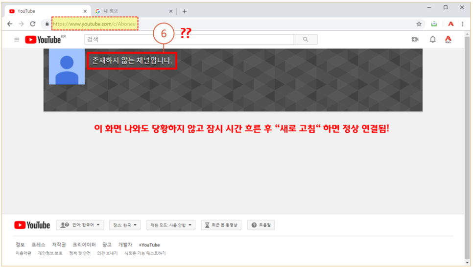
Task: Open the 크리에이터 footer link
Action: 84,245
